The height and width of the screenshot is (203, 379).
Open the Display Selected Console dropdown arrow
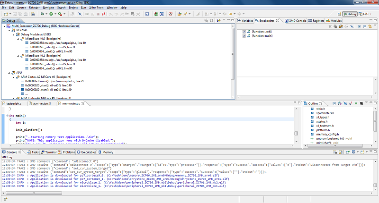click(358, 152)
